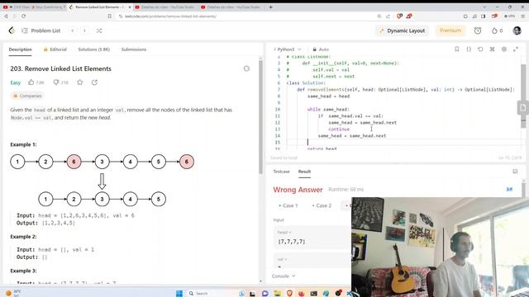This screenshot has height=297, width=529.
Task: Click the head input value [7,7,7,7]
Action: pyautogui.click(x=292, y=242)
